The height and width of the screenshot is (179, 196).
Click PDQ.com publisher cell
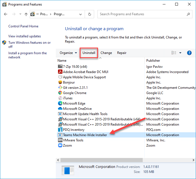tap(153, 130)
